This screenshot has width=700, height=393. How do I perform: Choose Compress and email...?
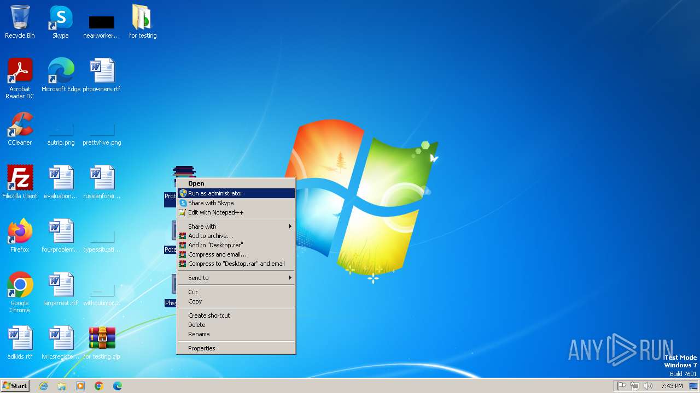[x=236, y=254]
